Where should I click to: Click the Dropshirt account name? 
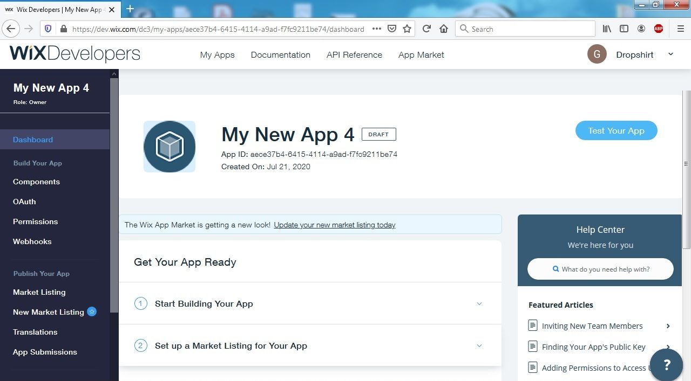pos(635,54)
